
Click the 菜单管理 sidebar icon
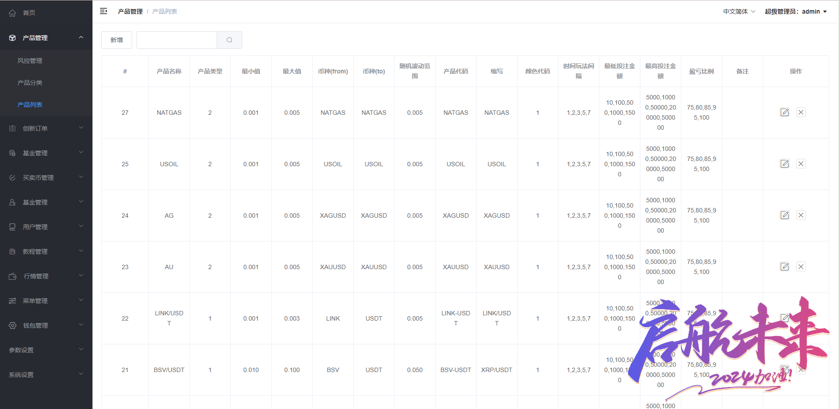click(x=12, y=301)
